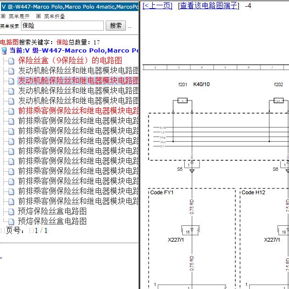Click the f202 fuse symbol in diagram
The image size is (289, 289).
point(278,100)
